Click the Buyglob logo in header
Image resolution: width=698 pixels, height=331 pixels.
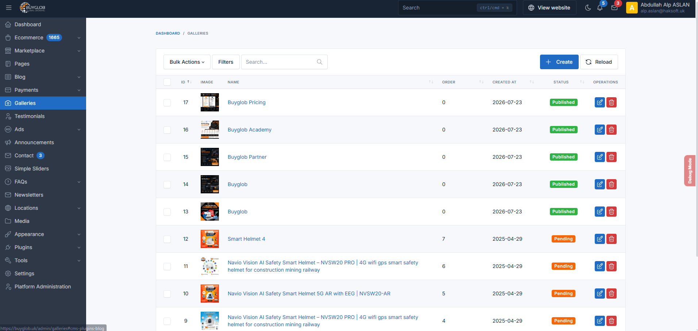click(x=32, y=8)
